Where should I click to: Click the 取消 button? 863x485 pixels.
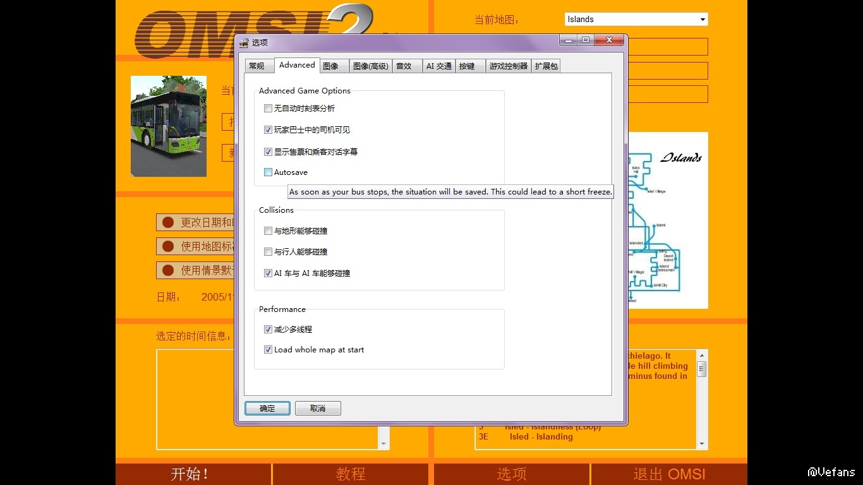(x=318, y=409)
